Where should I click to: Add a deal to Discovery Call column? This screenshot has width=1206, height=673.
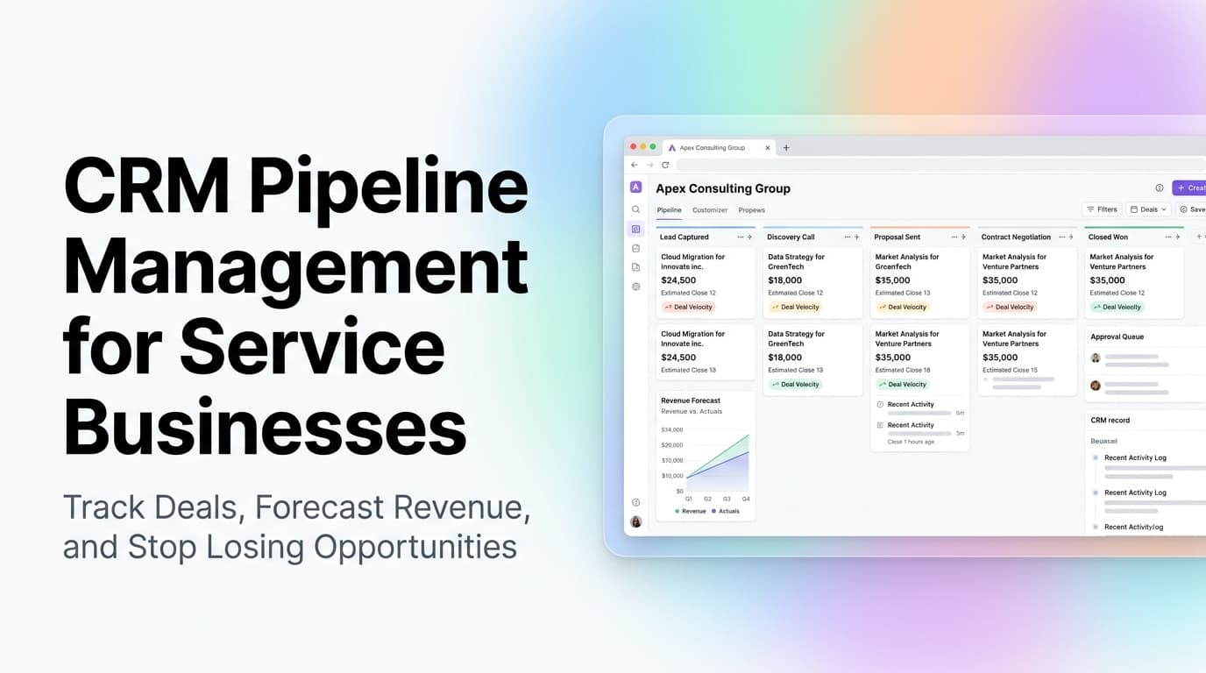pos(857,237)
